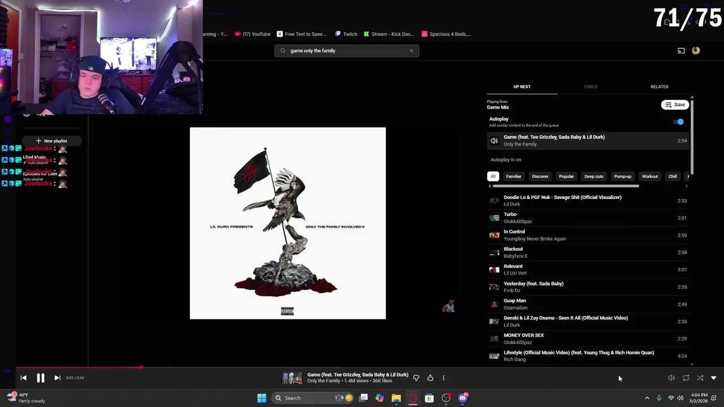Play Doodie Lo & PGF Nuk - Savage Shit
Screen dimensions: 724x407
click(x=588, y=201)
